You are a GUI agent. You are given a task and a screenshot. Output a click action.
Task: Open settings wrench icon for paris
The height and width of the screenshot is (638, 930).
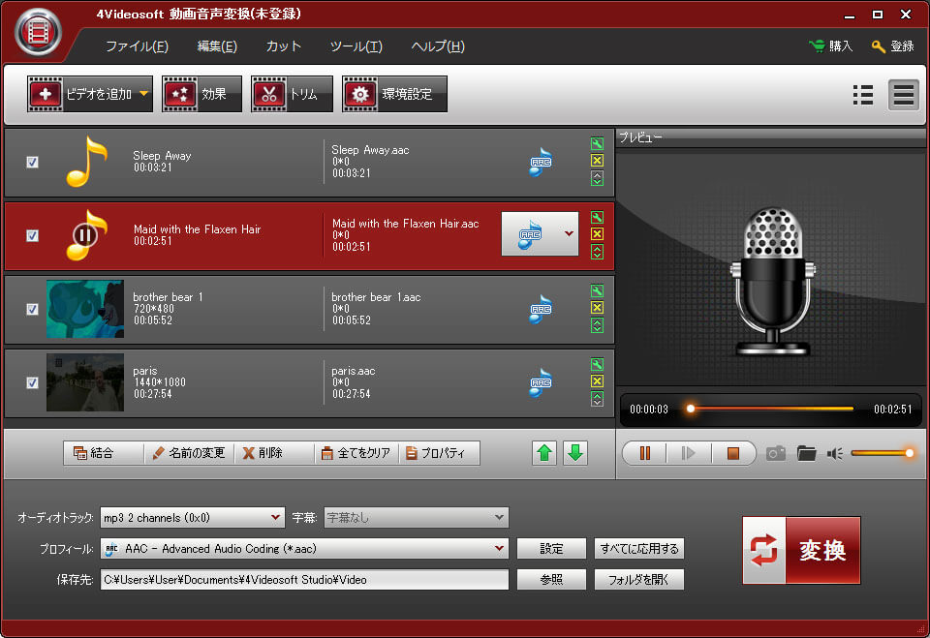tap(598, 364)
